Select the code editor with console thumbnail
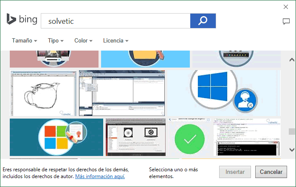The image size is (296, 187). pos(247,137)
